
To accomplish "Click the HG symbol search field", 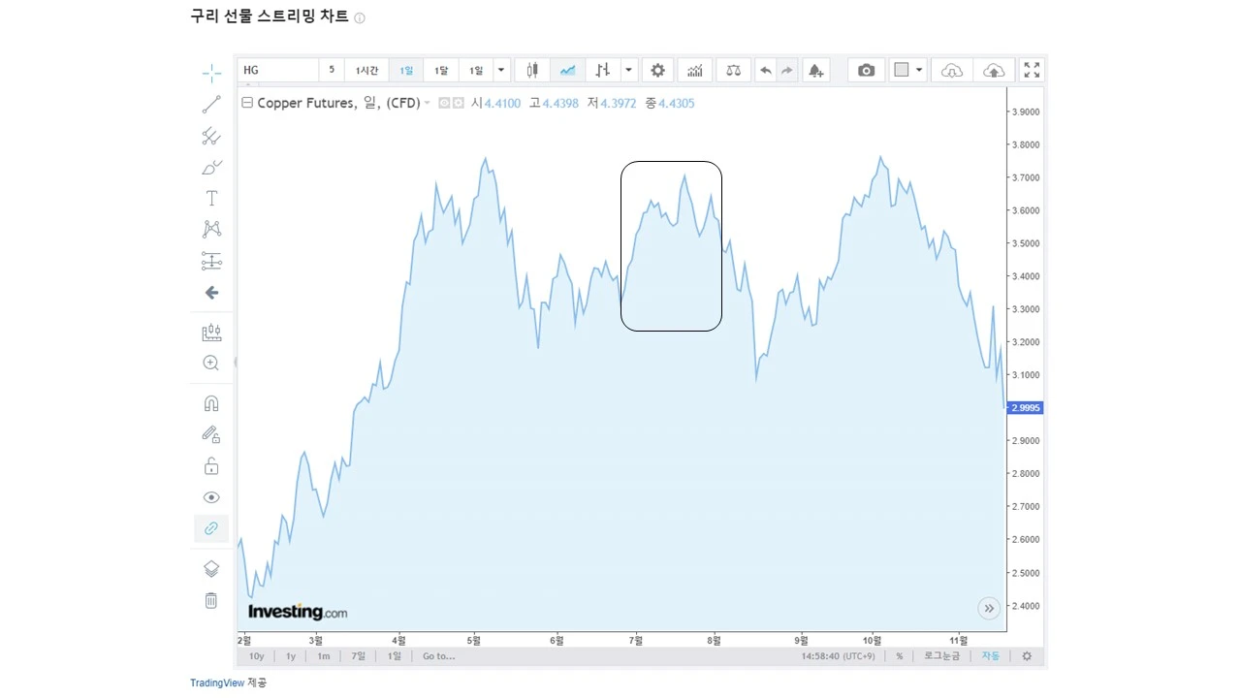I will pos(278,70).
